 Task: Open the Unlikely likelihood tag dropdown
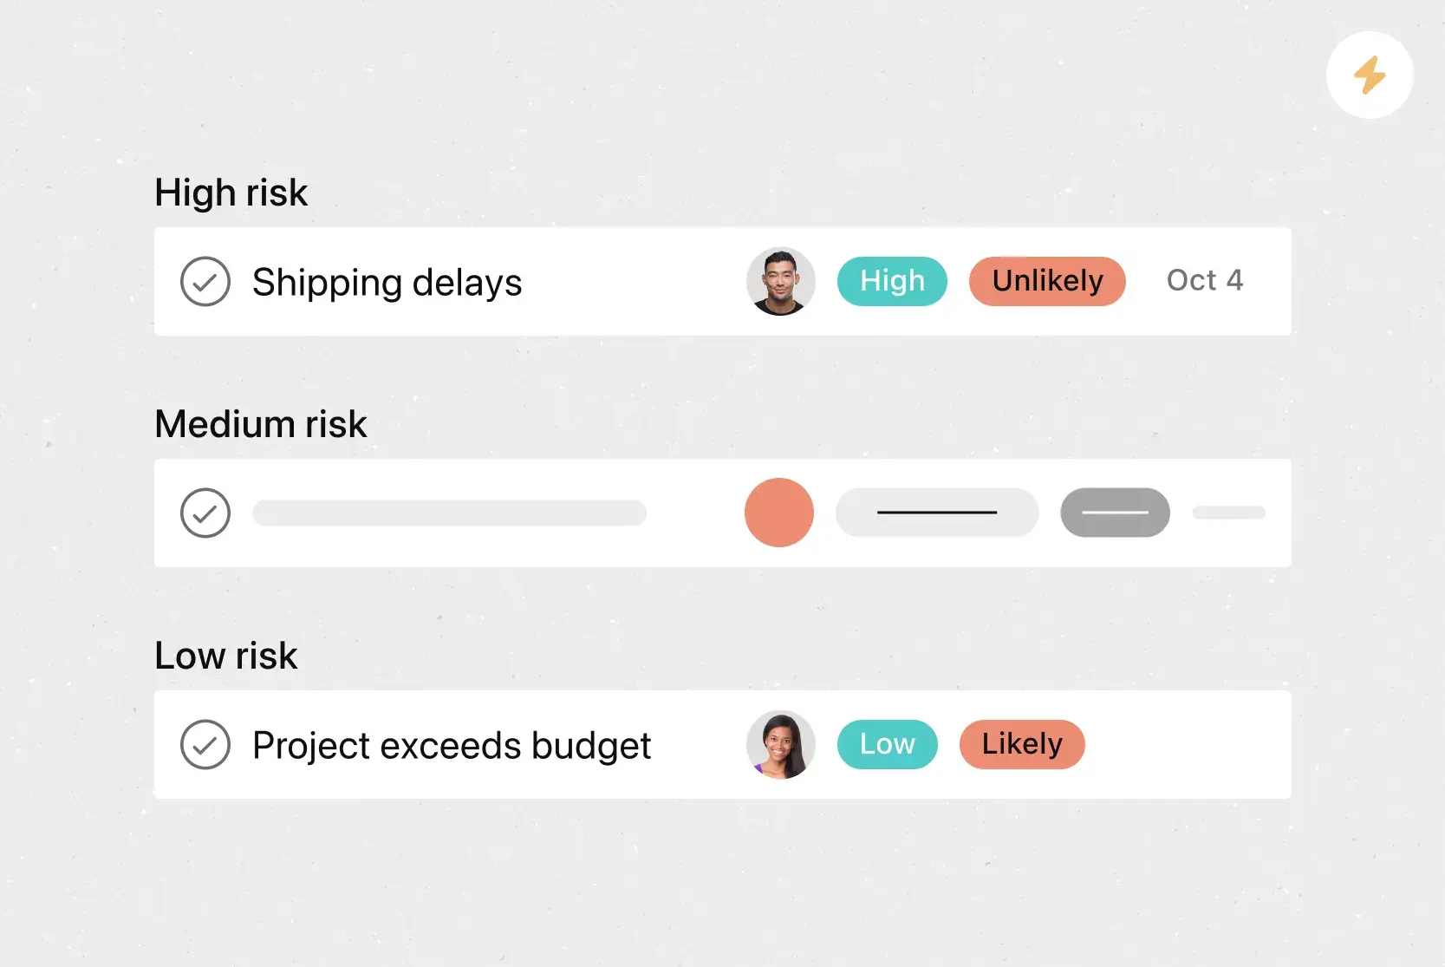pyautogui.click(x=1047, y=281)
